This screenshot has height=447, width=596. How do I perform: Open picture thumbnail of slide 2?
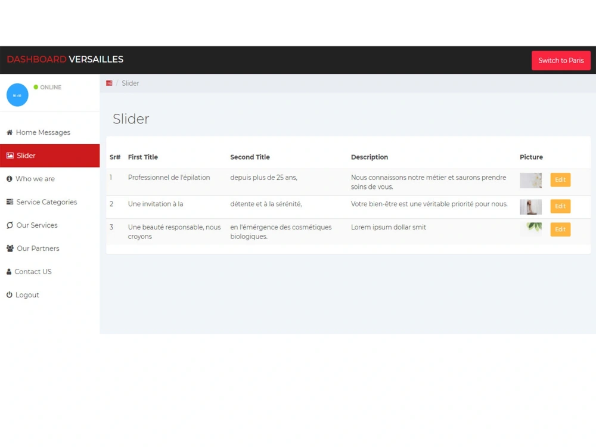pyautogui.click(x=530, y=207)
